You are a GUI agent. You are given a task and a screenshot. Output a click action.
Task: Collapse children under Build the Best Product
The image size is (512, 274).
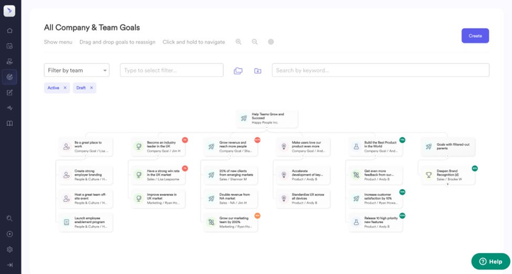click(x=375, y=156)
